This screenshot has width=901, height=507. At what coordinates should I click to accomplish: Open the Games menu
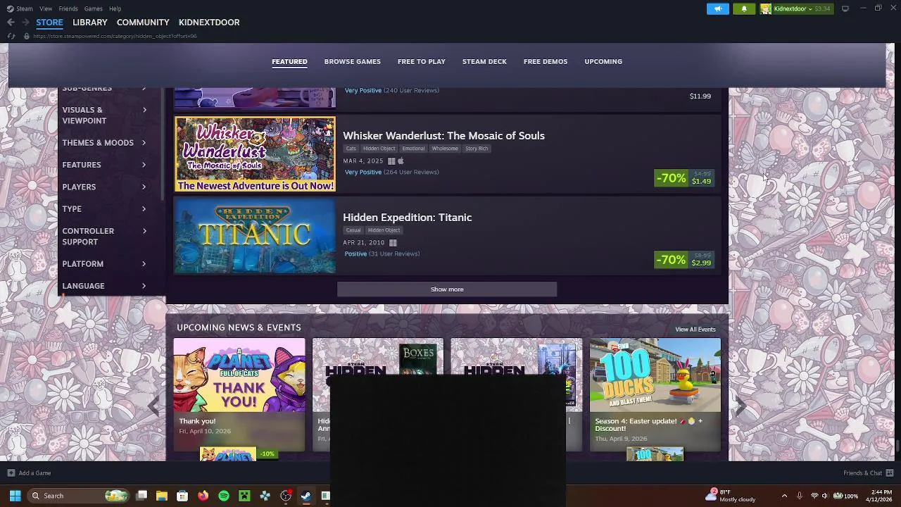click(93, 8)
